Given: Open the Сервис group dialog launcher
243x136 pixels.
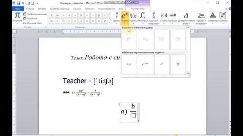Looking at the screenshot, I should pos(46,27).
